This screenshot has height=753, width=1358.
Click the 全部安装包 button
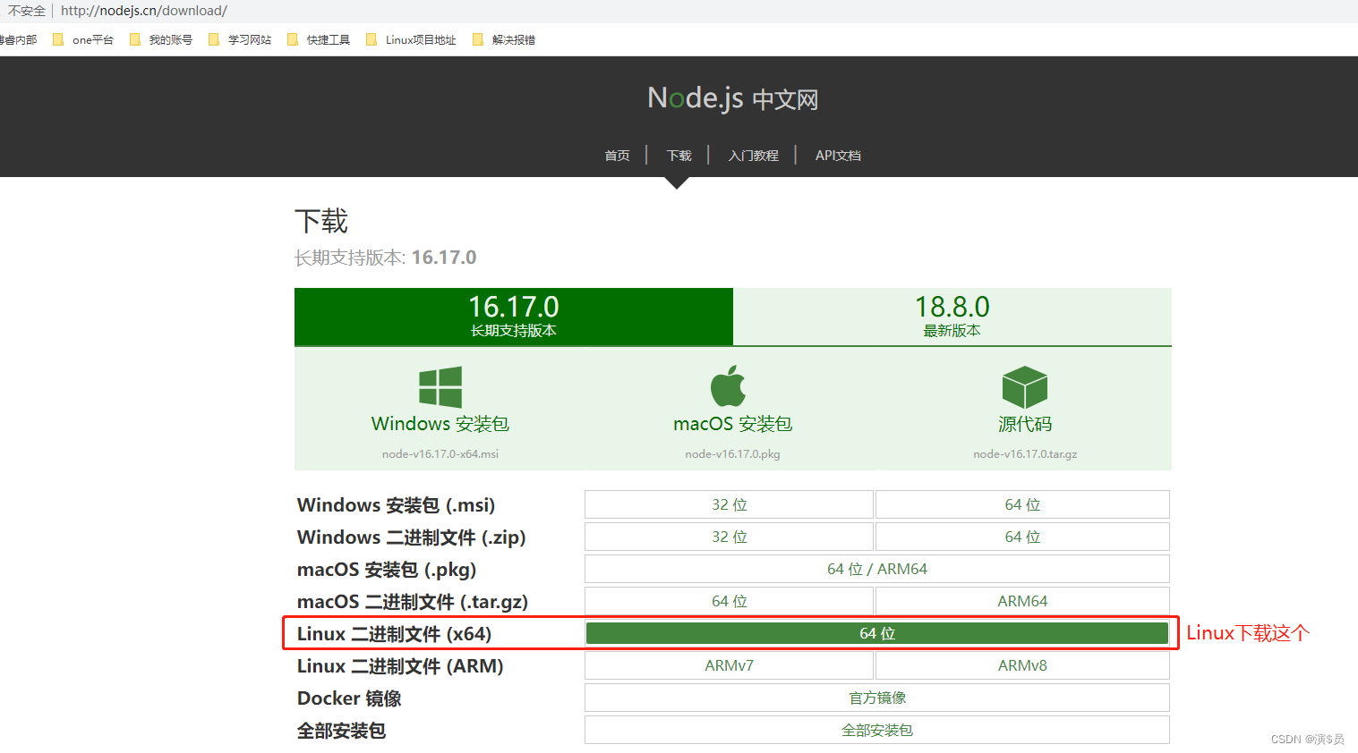[x=877, y=730]
